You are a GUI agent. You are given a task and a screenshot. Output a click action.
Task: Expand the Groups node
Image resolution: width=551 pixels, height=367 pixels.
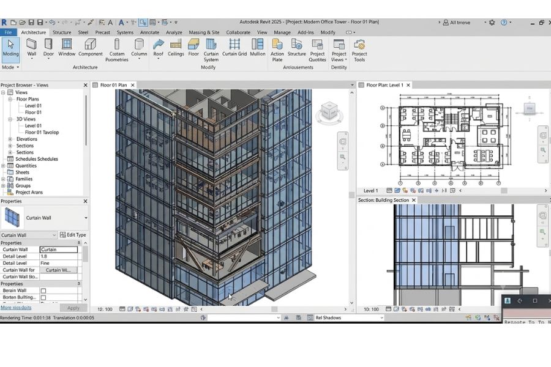tap(3, 186)
